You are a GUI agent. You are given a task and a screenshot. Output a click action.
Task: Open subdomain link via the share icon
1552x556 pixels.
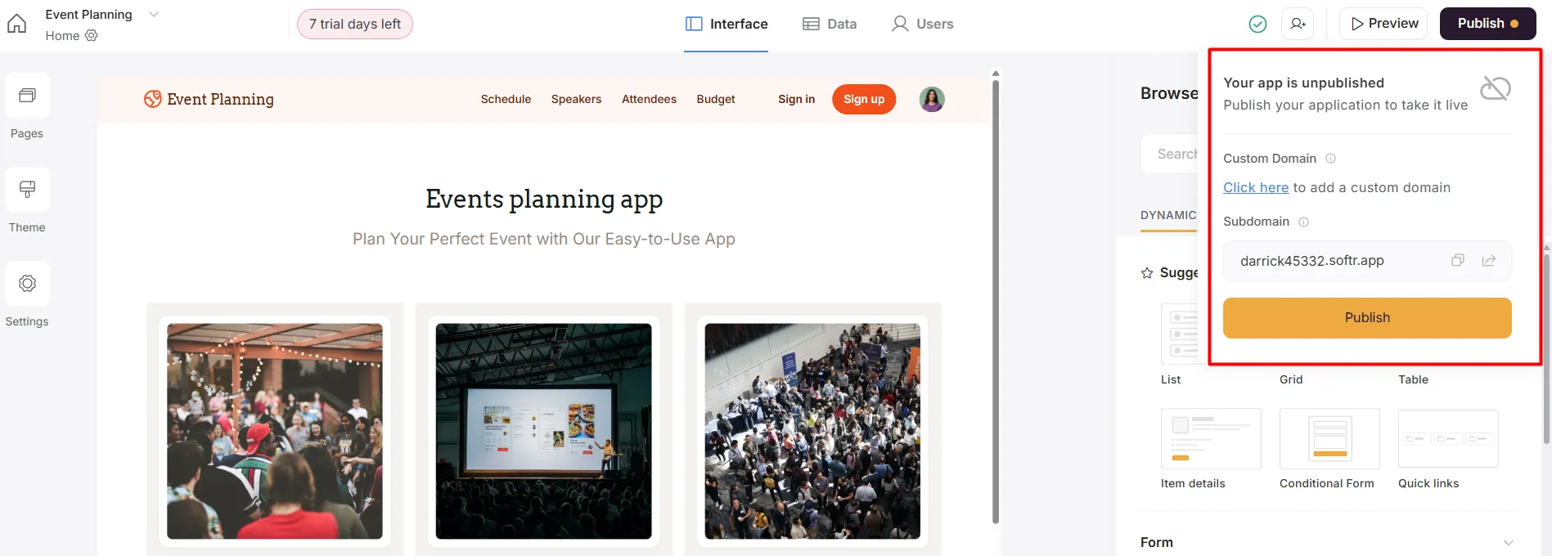1488,261
